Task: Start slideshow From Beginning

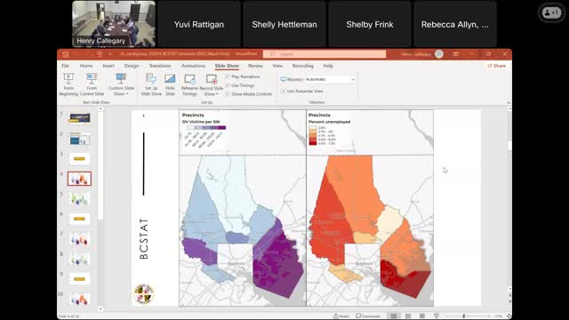Action: click(68, 84)
